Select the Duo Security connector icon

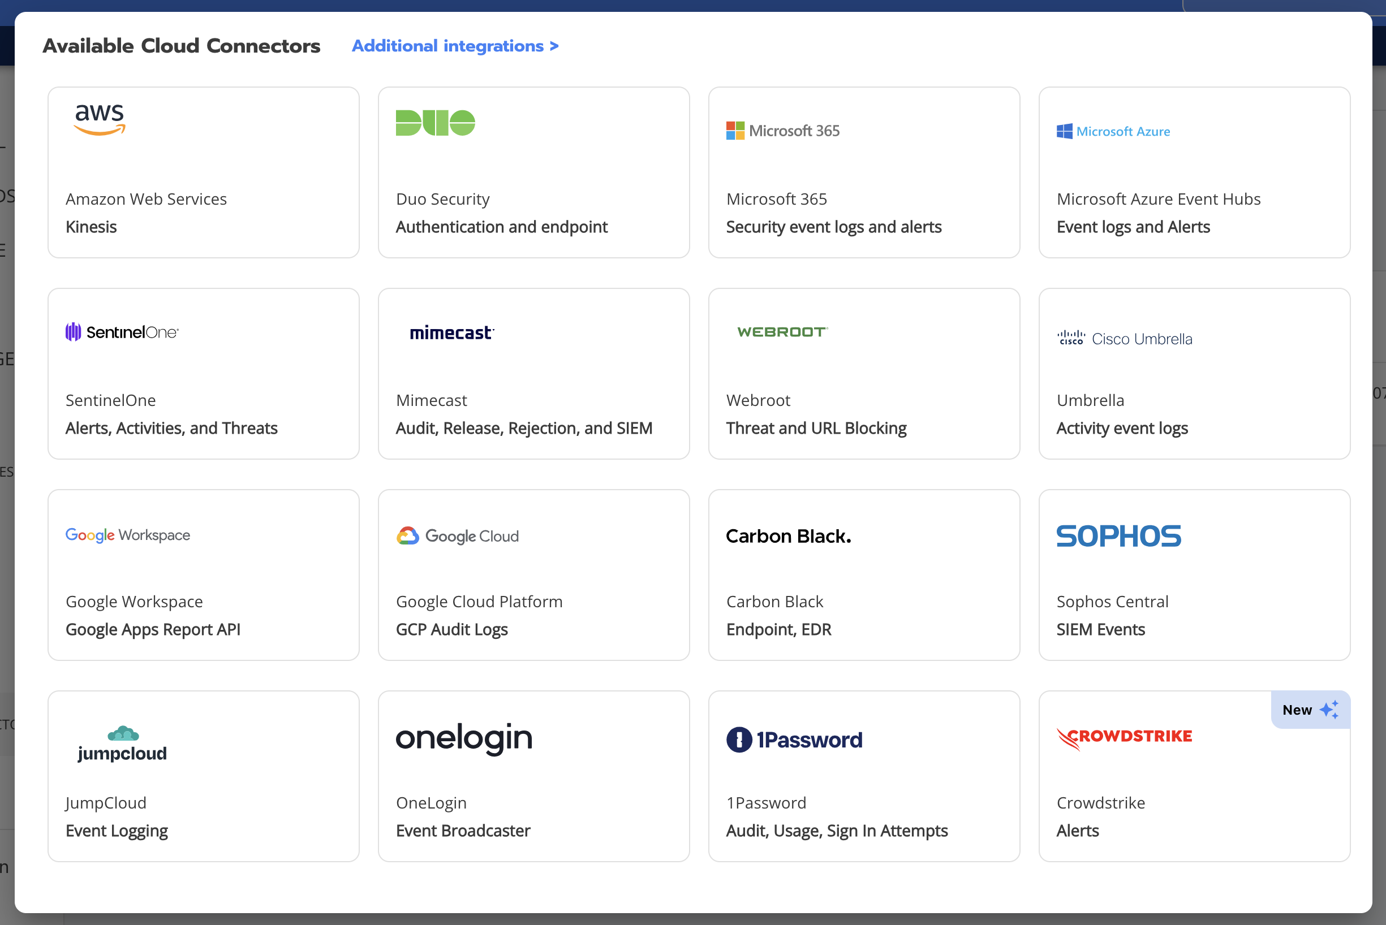click(435, 123)
